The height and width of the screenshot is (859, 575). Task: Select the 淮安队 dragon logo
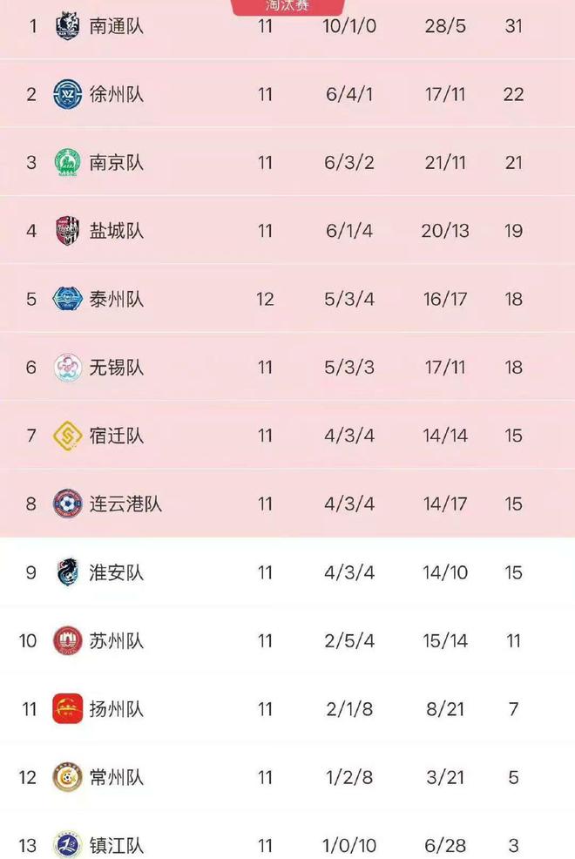tap(67, 572)
